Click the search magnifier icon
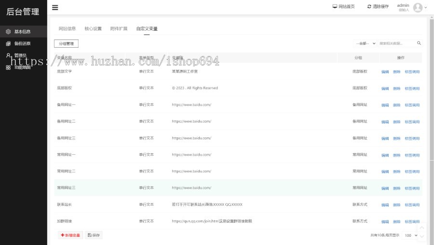This screenshot has height=245, width=434. (419, 43)
